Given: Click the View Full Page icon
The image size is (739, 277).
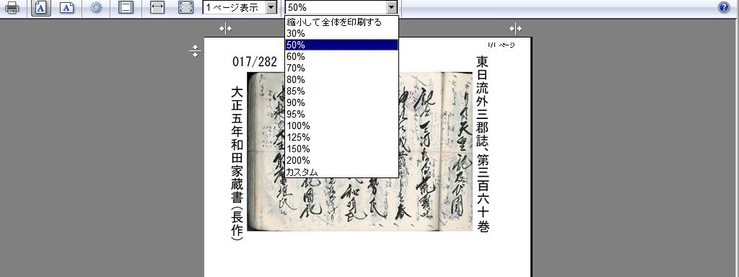Looking at the screenshot, I should coord(185,7).
